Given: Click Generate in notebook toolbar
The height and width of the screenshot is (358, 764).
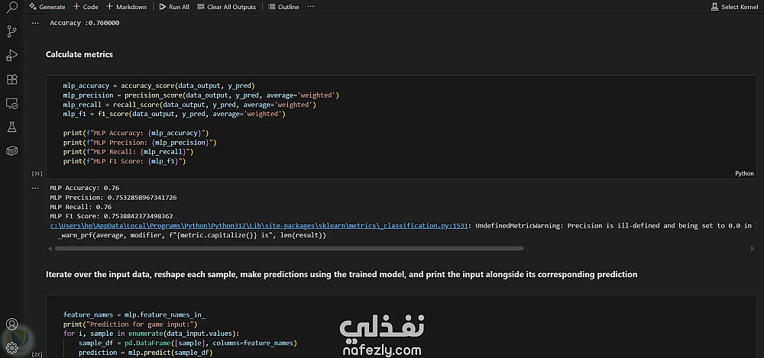Looking at the screenshot, I should click(47, 7).
